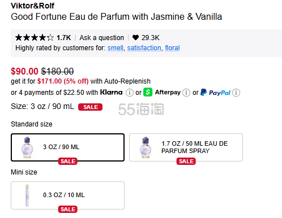This screenshot has height=218, width=282.
Task: Open the PayPal info icon
Action: pyautogui.click(x=236, y=93)
